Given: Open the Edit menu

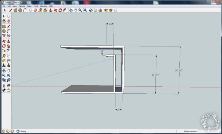Looking at the screenshot, I should tap(9, 6).
